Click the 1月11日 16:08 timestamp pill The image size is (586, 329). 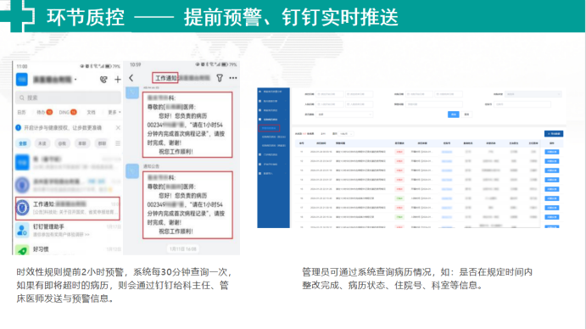click(x=182, y=248)
